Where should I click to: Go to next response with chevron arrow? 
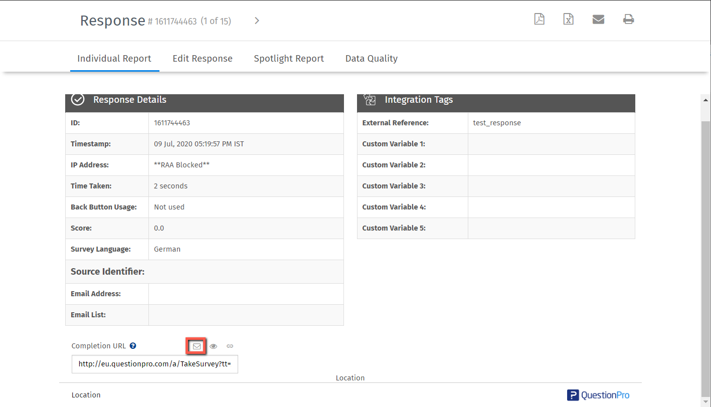[x=257, y=21]
